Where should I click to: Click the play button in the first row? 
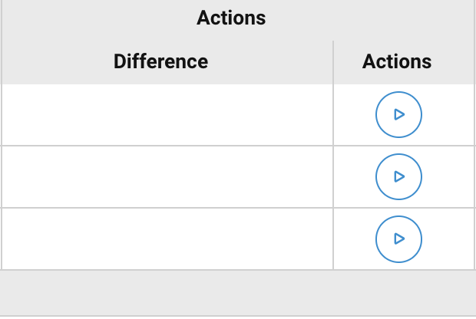pos(398,114)
